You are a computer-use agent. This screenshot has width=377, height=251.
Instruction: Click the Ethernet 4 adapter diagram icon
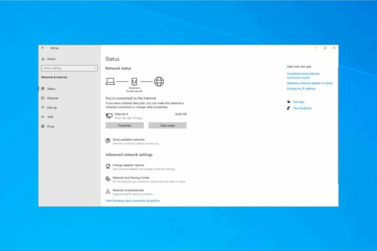(x=134, y=82)
